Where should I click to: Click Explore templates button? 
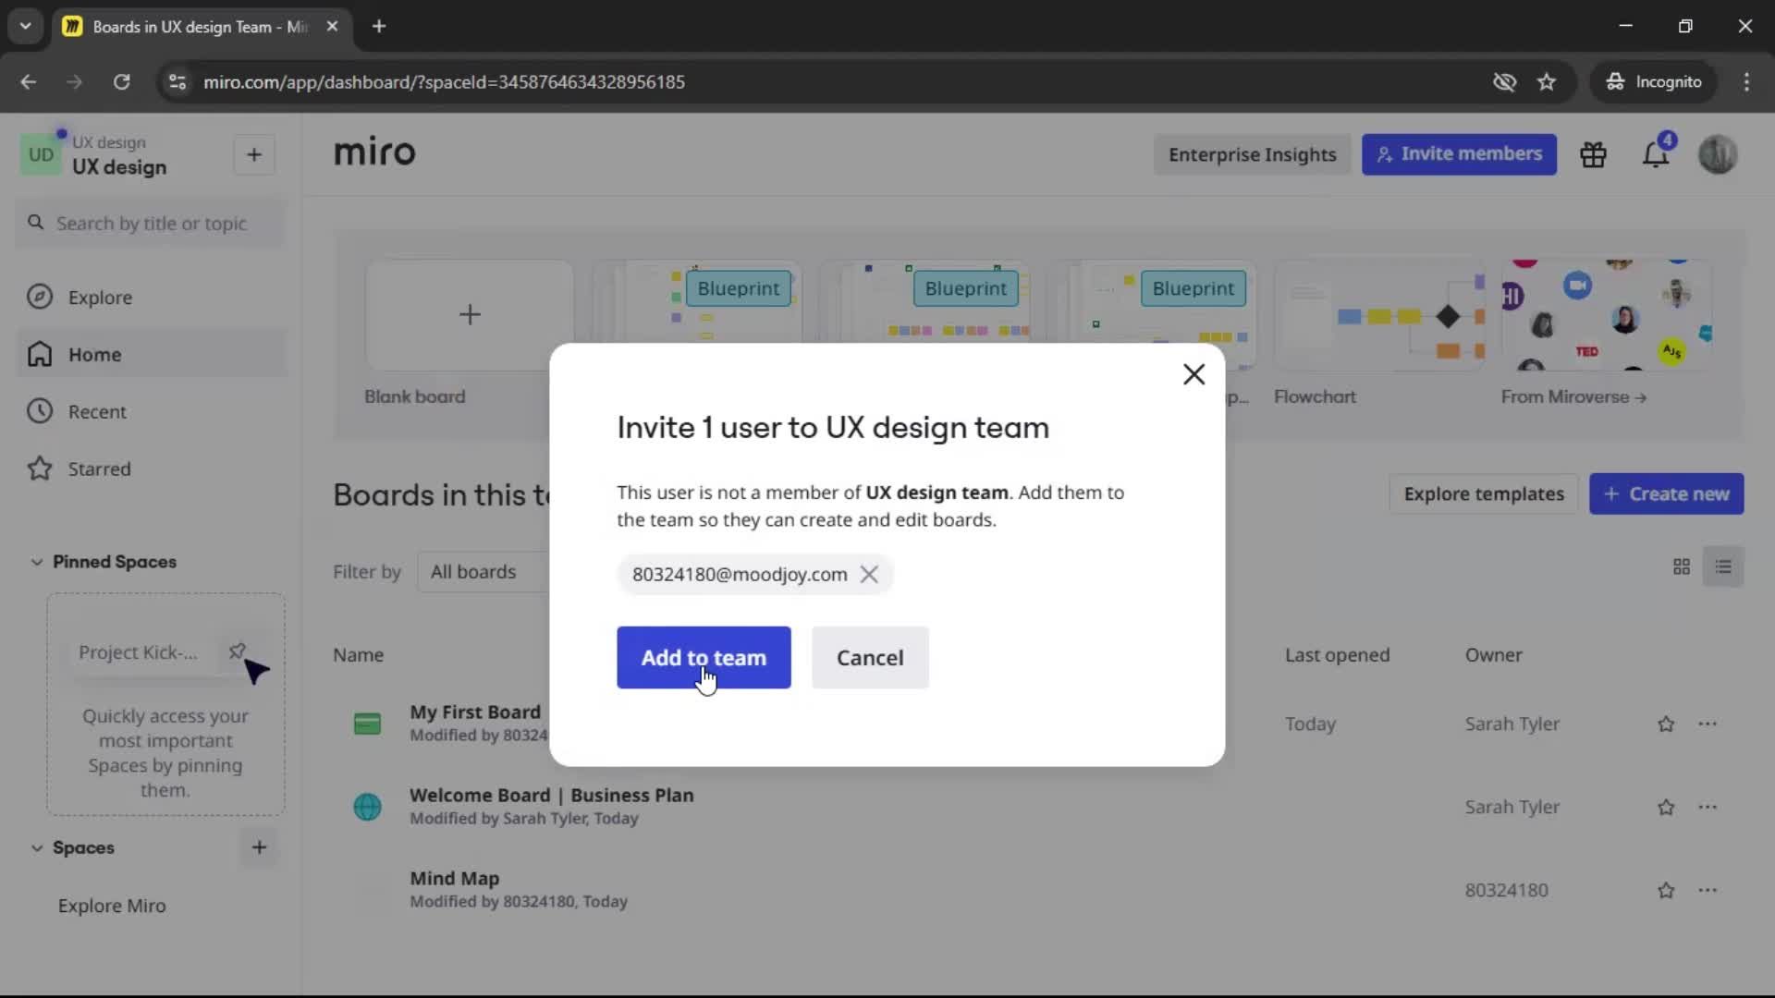pyautogui.click(x=1483, y=493)
